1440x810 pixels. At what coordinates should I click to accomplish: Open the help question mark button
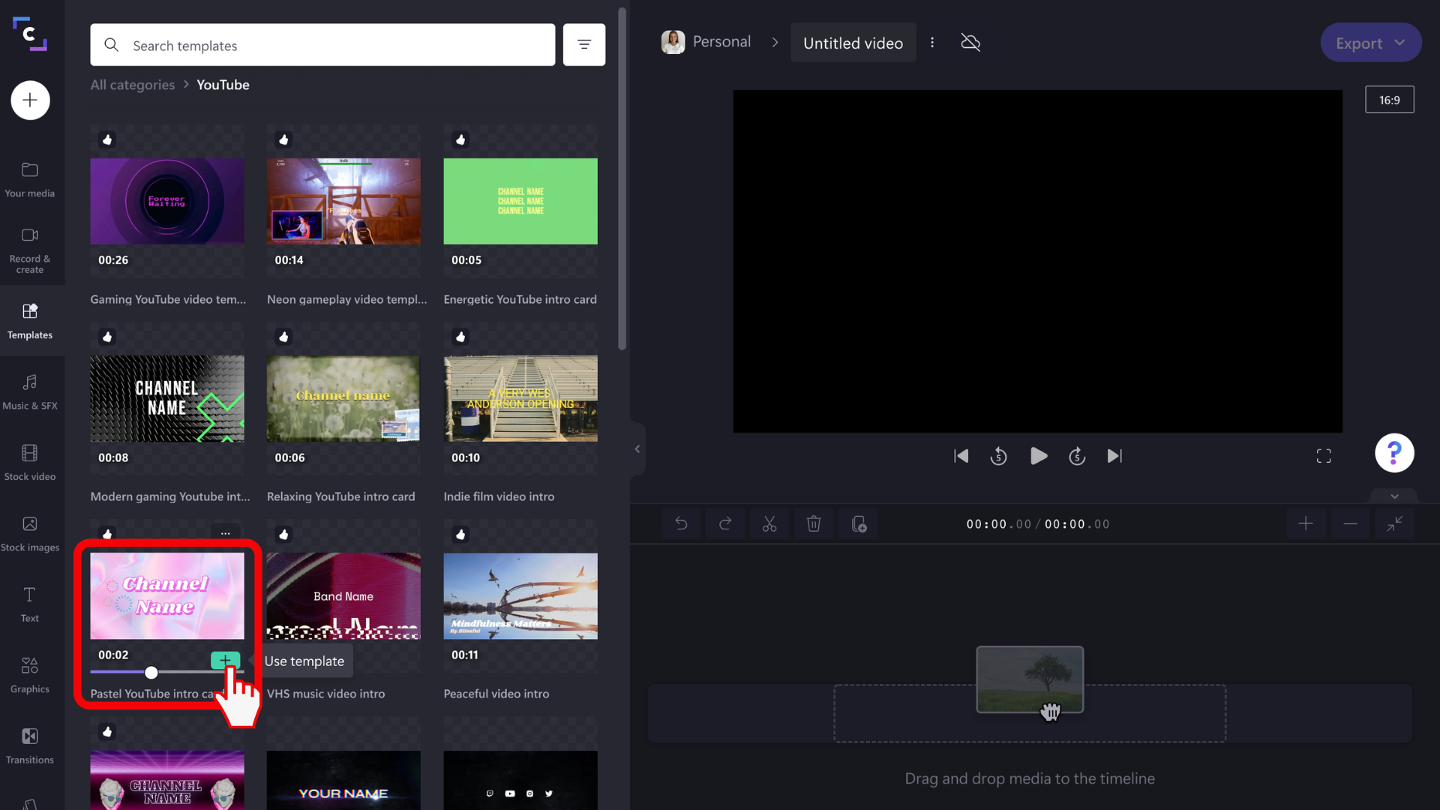coord(1394,453)
